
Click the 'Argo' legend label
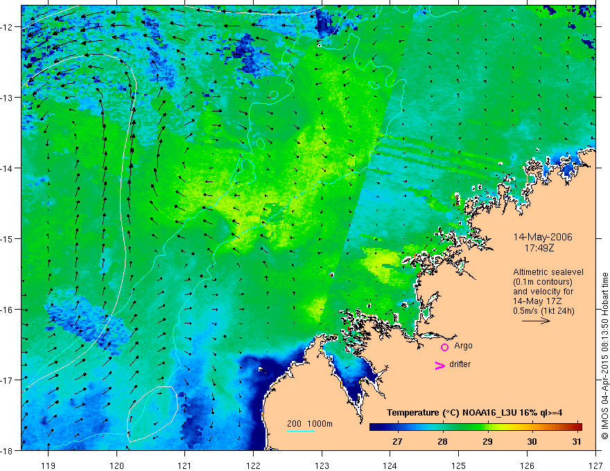[463, 346]
